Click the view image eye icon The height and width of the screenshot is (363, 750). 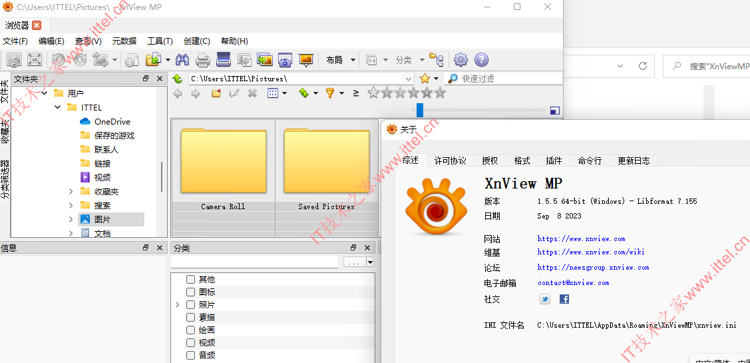(14, 60)
